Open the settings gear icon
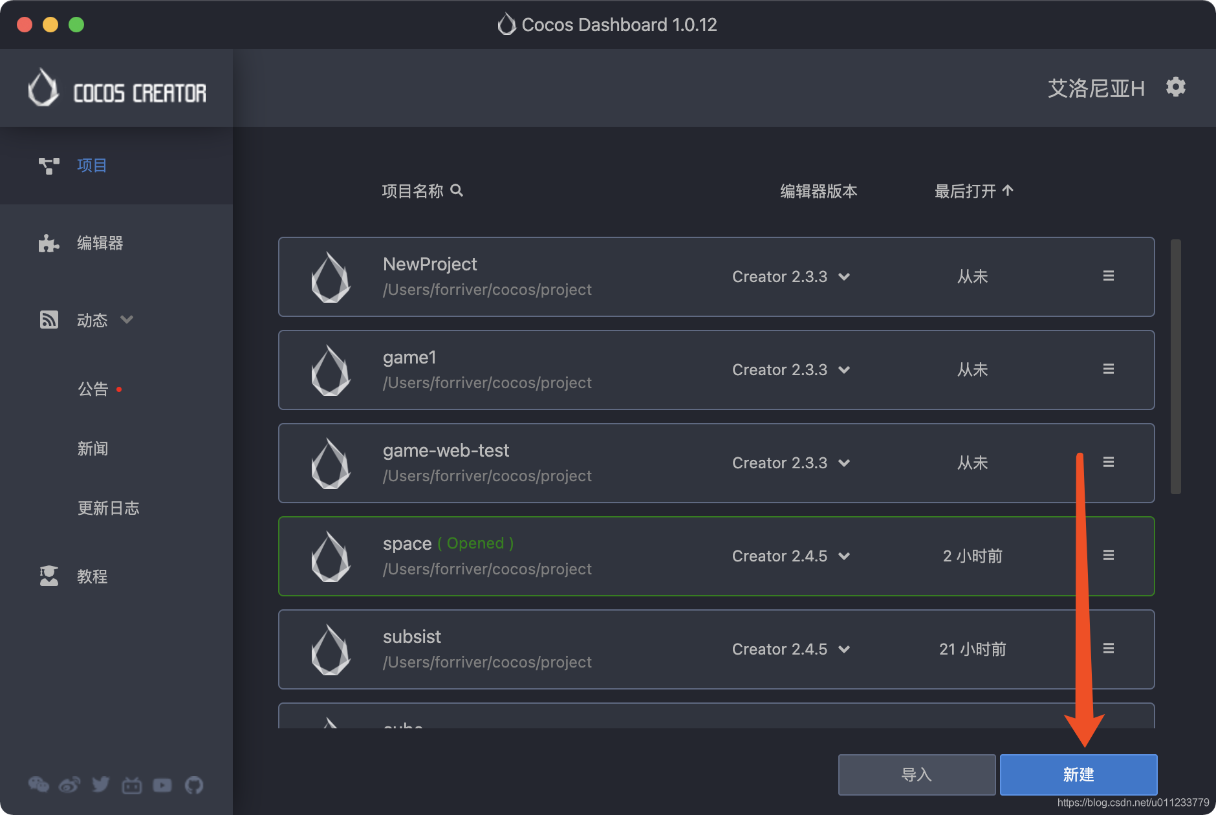The image size is (1216, 815). tap(1176, 87)
